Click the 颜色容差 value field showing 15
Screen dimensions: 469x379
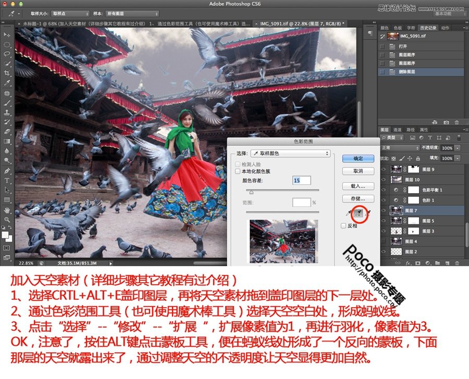pyautogui.click(x=302, y=181)
